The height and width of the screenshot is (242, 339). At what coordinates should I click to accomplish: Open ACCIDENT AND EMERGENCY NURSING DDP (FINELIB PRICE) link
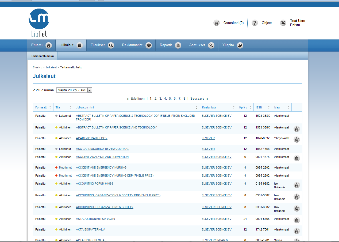[x=115, y=175]
